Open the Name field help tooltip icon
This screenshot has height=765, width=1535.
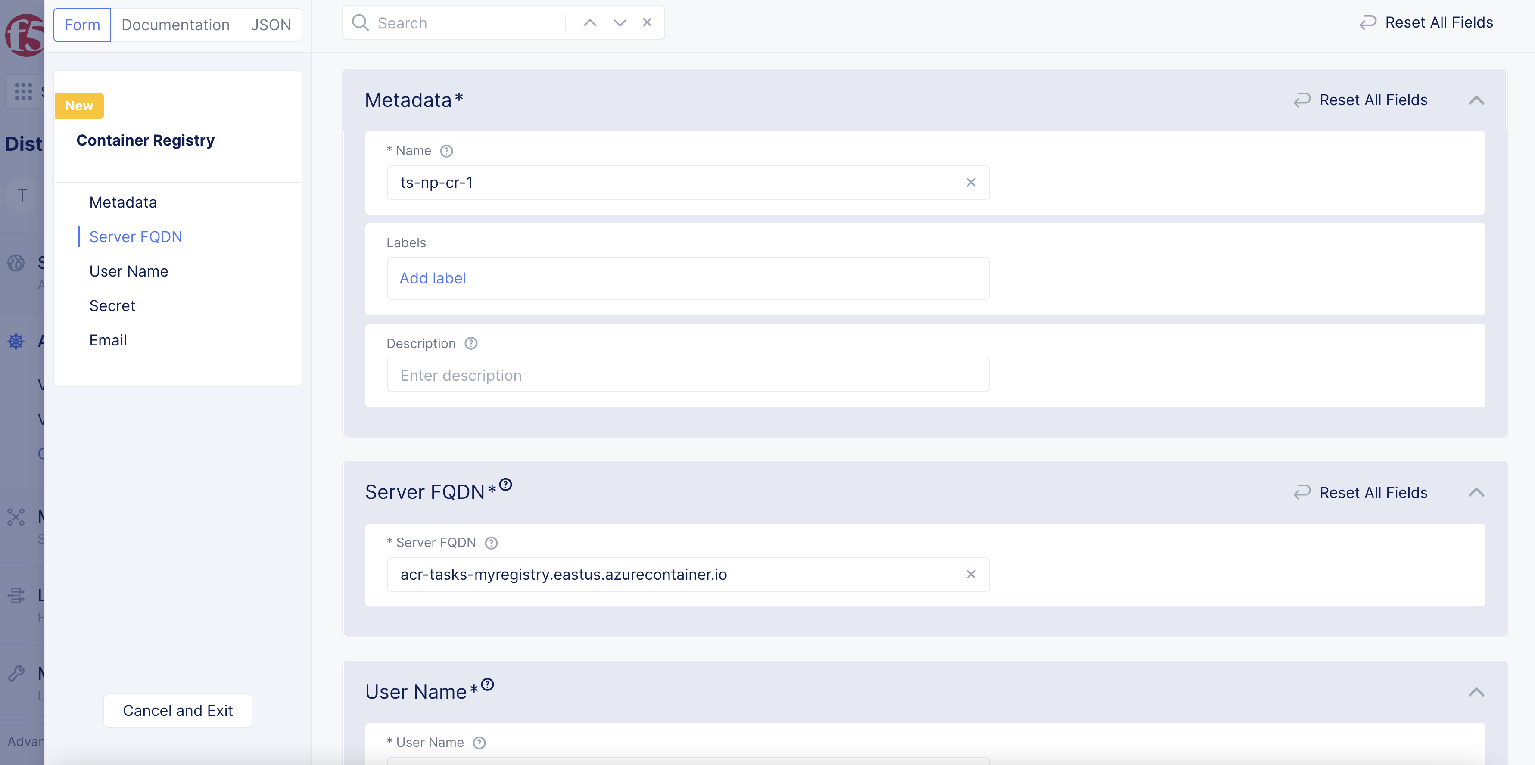click(x=447, y=151)
